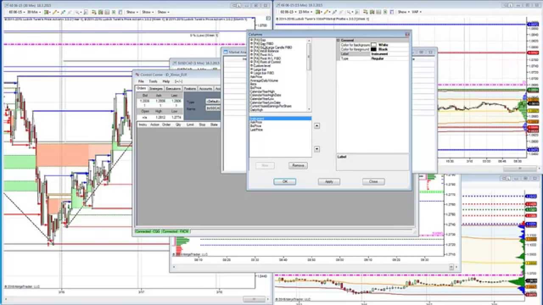Open green Indicators icon in right chart toolbar
The height and width of the screenshot is (305, 543).
coord(372,12)
